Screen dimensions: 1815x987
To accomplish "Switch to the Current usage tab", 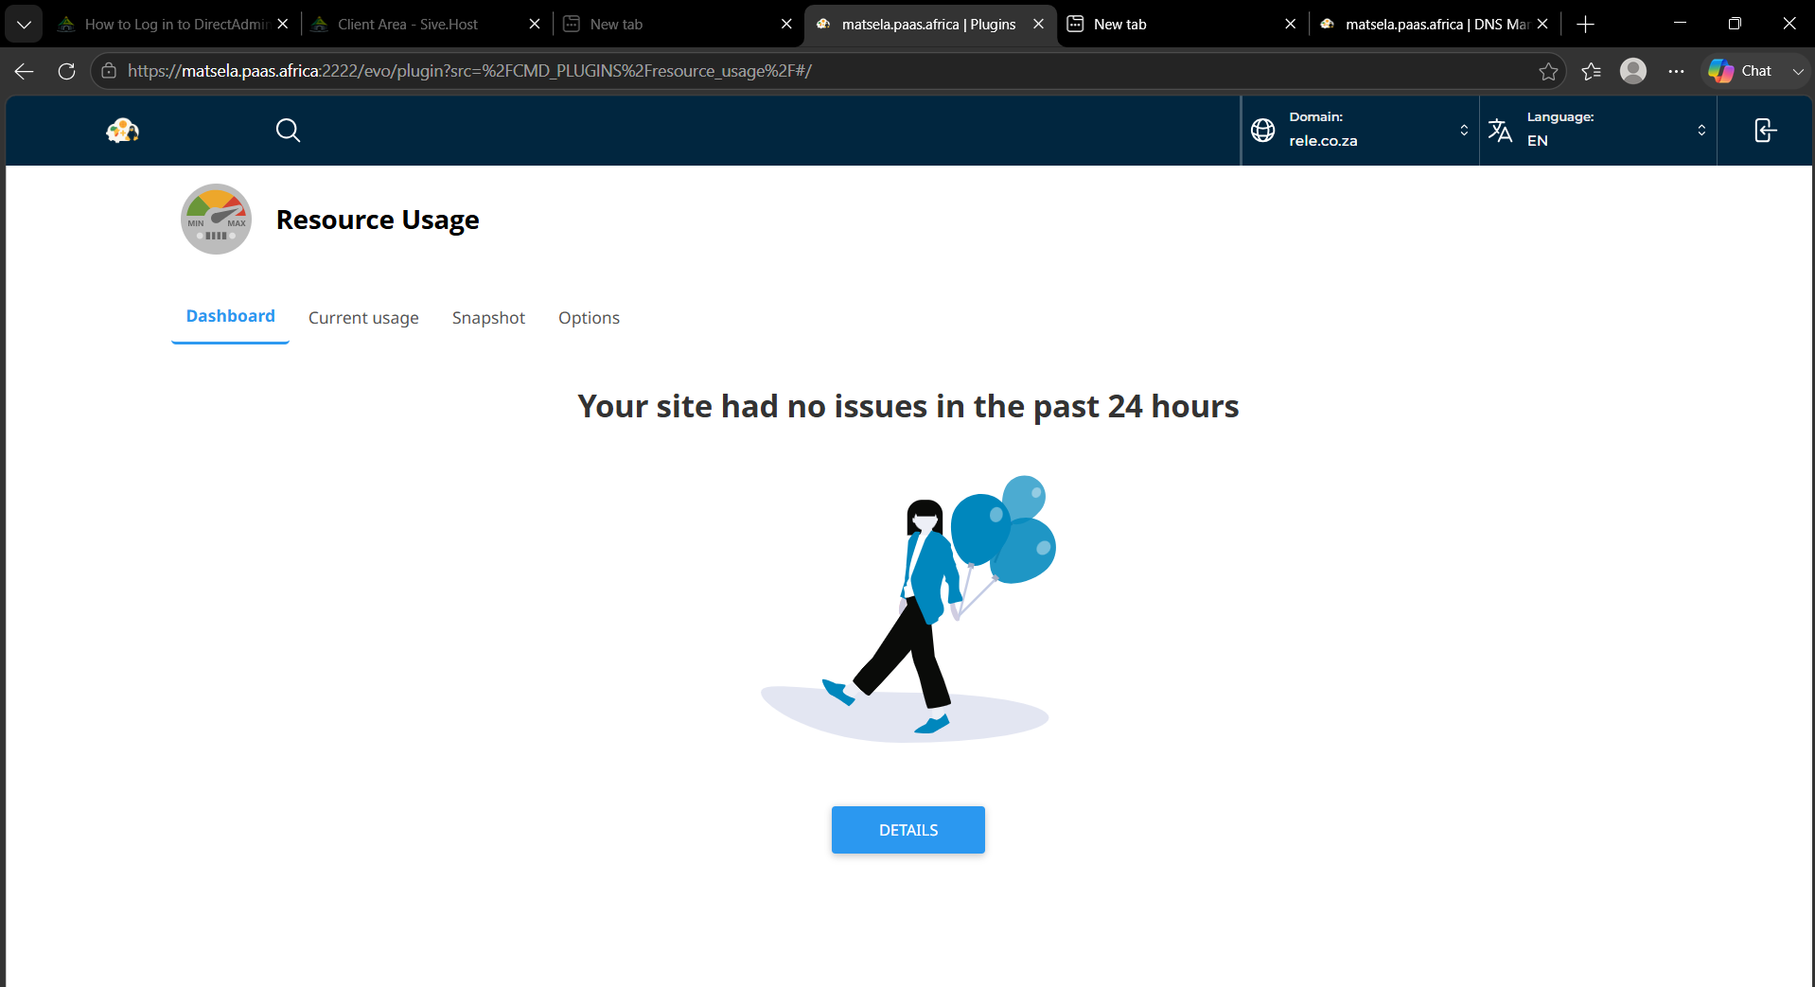I will coord(363,318).
